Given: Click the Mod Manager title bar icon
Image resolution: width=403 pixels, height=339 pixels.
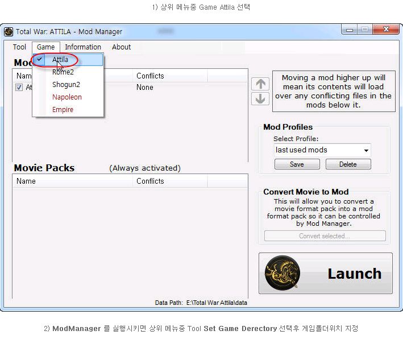Looking at the screenshot, I should click(x=9, y=32).
